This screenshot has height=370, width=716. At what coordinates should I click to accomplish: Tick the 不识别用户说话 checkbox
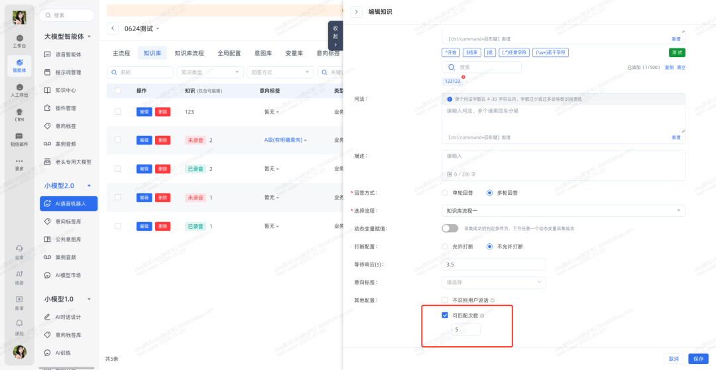coord(446,300)
